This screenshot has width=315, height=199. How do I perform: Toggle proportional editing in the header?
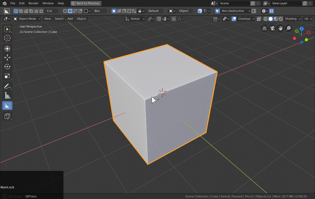pyautogui.click(x=173, y=19)
